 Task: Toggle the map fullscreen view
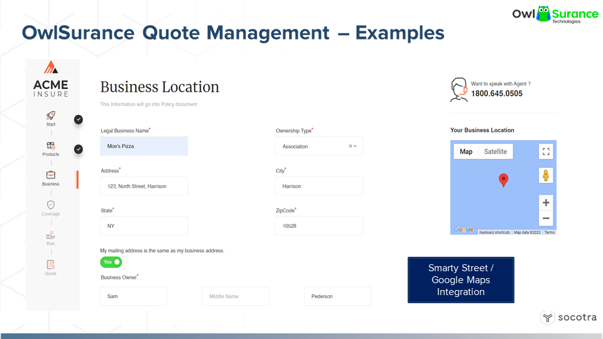point(546,151)
